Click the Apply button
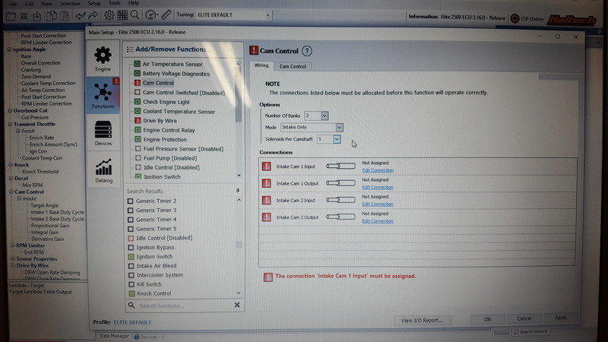Viewport: 608px width, 342px height. (x=561, y=317)
